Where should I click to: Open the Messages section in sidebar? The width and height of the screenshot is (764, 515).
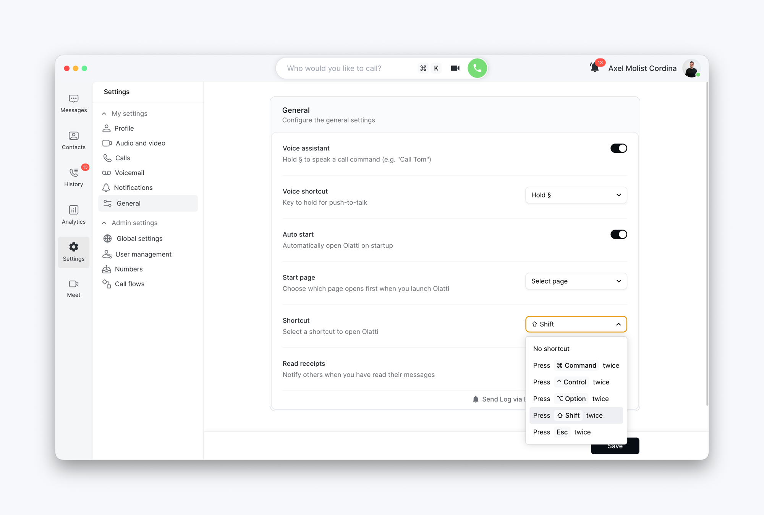coord(73,104)
